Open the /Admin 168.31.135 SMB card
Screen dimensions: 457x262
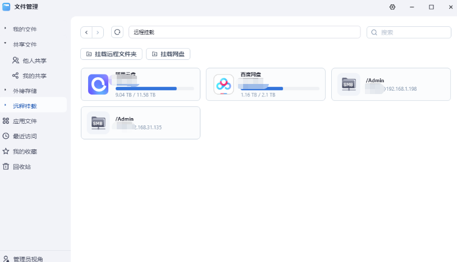tap(140, 123)
